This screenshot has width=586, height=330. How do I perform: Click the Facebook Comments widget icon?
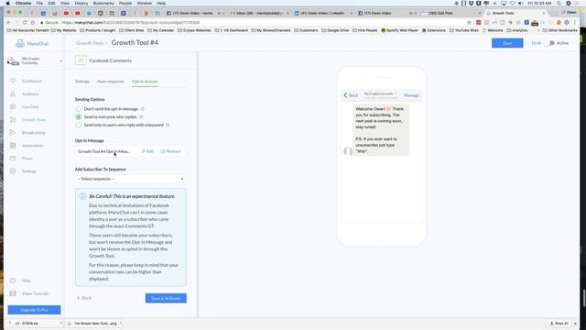tap(81, 60)
